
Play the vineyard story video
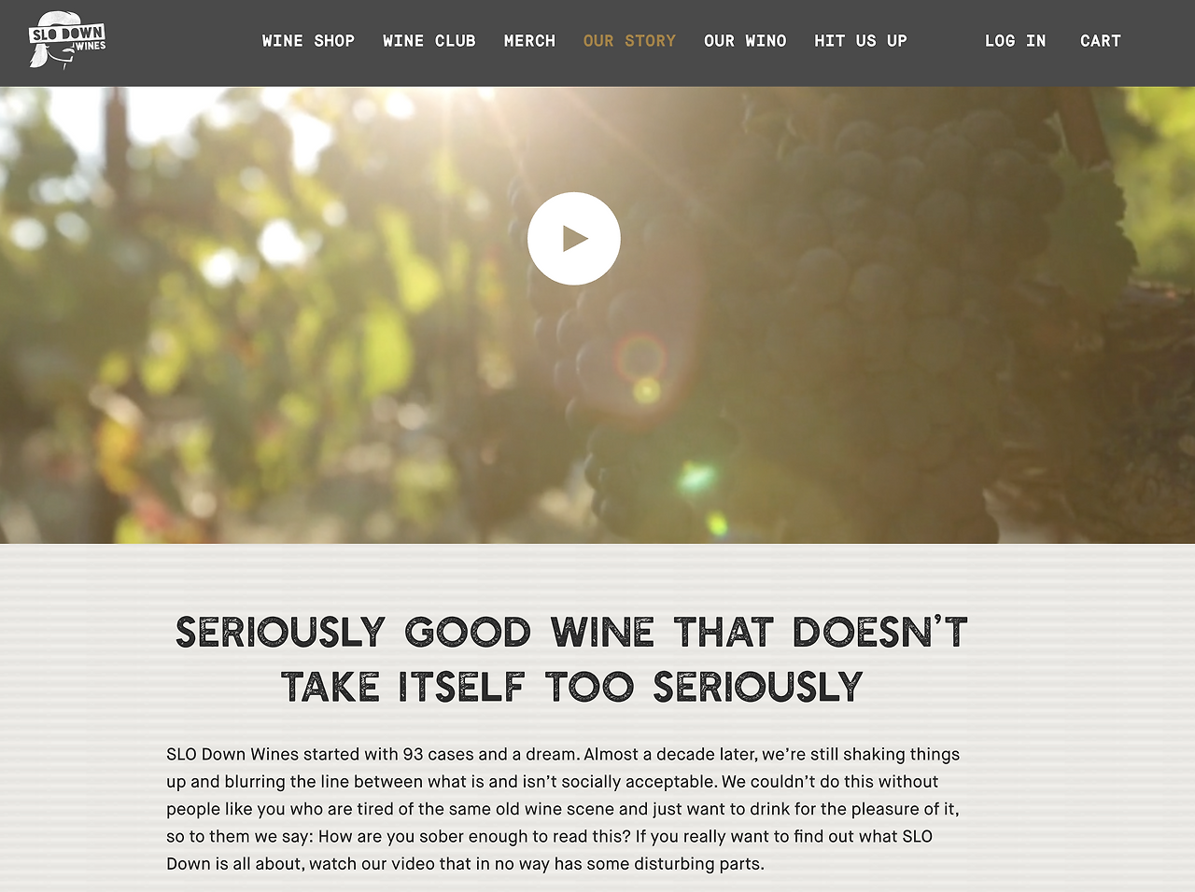tap(573, 239)
